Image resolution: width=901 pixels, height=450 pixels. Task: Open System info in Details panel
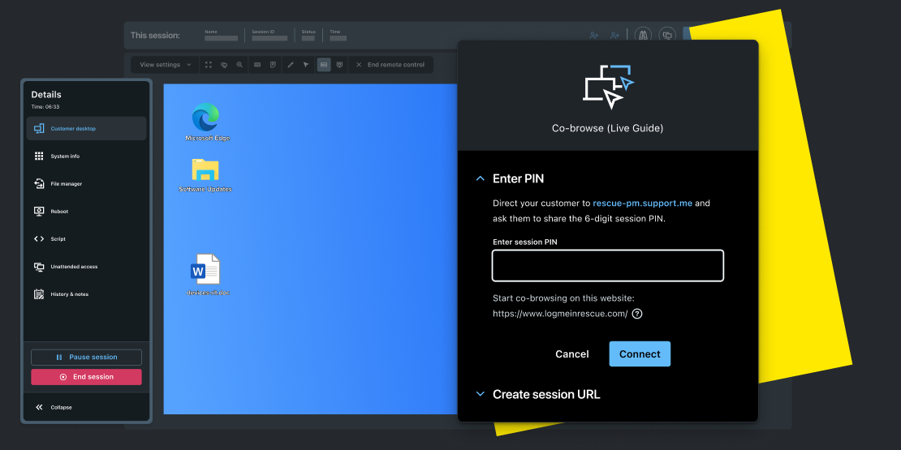point(86,156)
